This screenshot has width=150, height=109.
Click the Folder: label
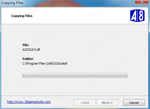pos(28,59)
